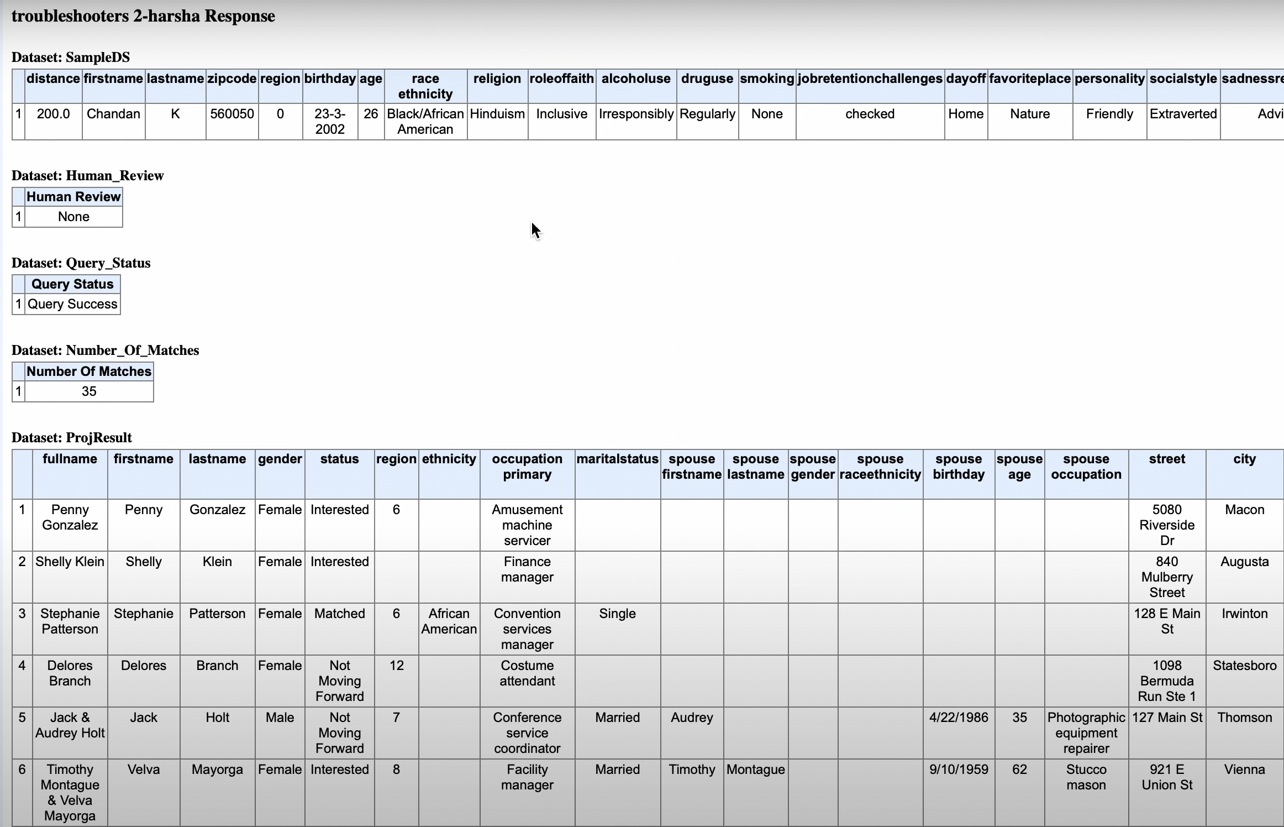This screenshot has width=1284, height=827.
Task: Click the 'troubleshooters 2-harsha Response' page title
Action: (143, 16)
